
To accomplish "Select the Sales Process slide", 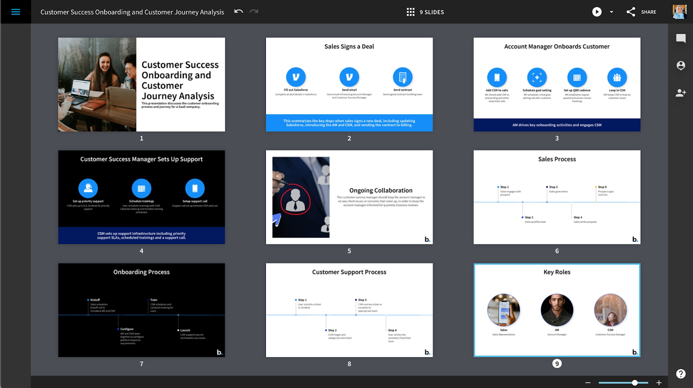I will tap(557, 197).
